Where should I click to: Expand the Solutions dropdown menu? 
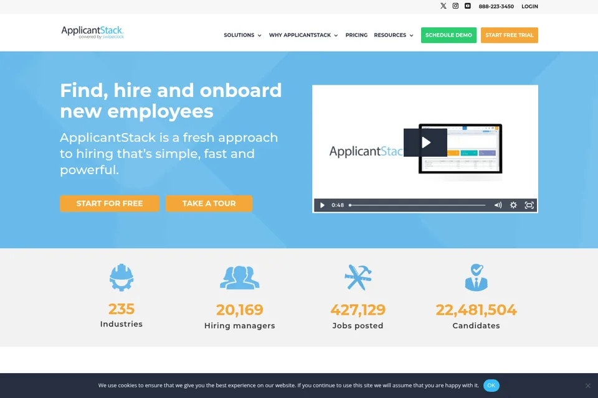(242, 35)
